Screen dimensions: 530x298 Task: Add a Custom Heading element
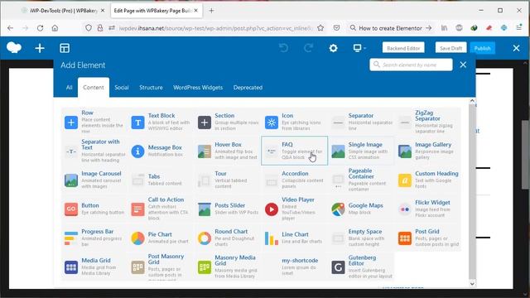tap(428, 180)
